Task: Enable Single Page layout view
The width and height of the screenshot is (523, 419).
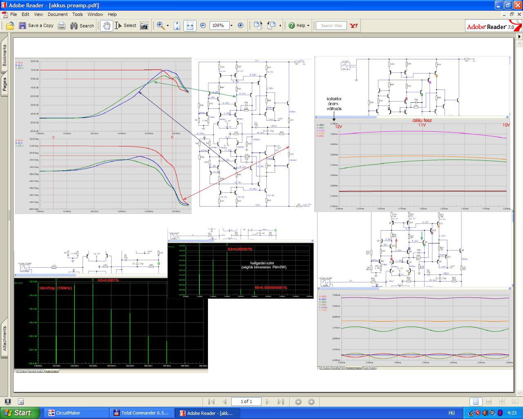Action: point(476,402)
